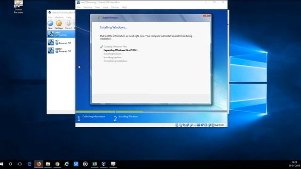Maximize the win7 VM window

[x=214, y=2]
